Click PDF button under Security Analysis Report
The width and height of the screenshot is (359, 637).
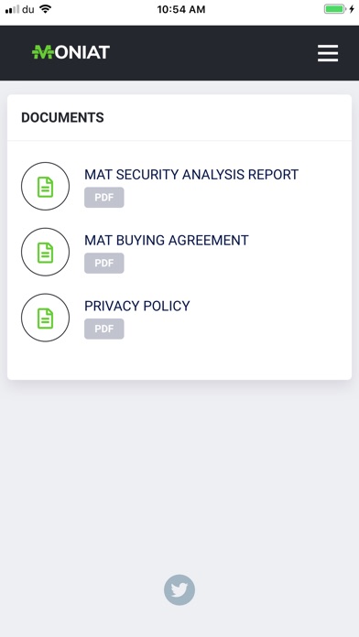(x=104, y=198)
